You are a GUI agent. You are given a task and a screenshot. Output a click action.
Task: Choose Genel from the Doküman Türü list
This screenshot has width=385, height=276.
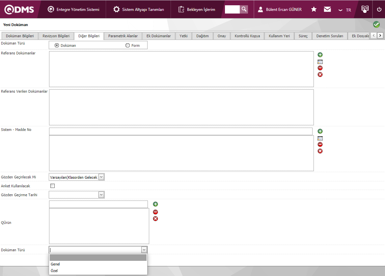(x=55, y=264)
